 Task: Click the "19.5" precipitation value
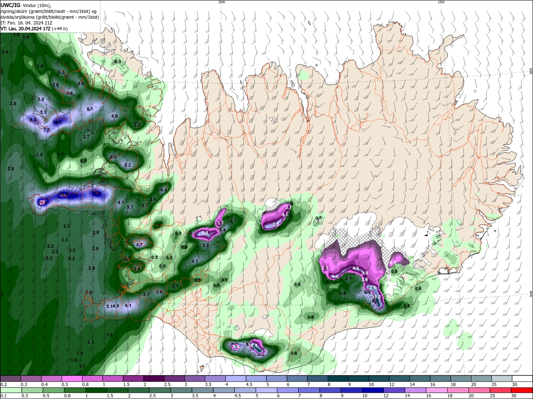57,122
